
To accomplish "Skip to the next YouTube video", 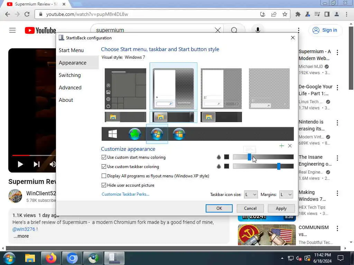I will coord(37,164).
